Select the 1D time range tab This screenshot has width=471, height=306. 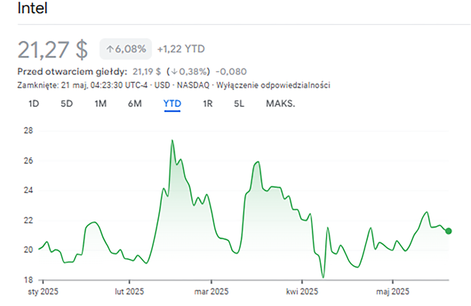point(34,104)
